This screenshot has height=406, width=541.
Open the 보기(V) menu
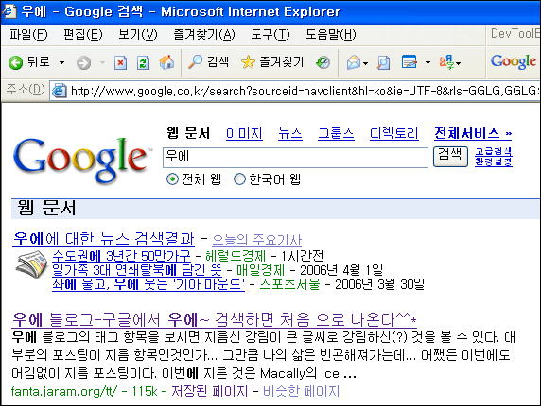(x=138, y=34)
